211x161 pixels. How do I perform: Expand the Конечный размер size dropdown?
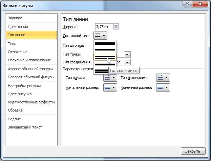click(163, 87)
